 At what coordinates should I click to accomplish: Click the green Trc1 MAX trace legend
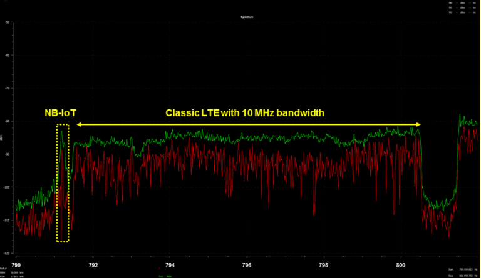click(165, 277)
